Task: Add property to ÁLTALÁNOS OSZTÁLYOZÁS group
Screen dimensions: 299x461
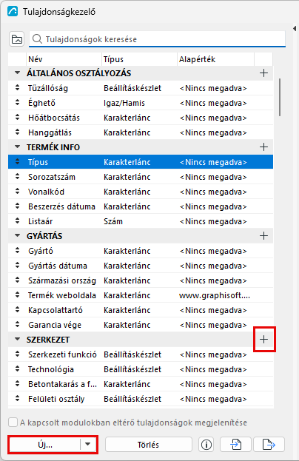Action: point(263,73)
